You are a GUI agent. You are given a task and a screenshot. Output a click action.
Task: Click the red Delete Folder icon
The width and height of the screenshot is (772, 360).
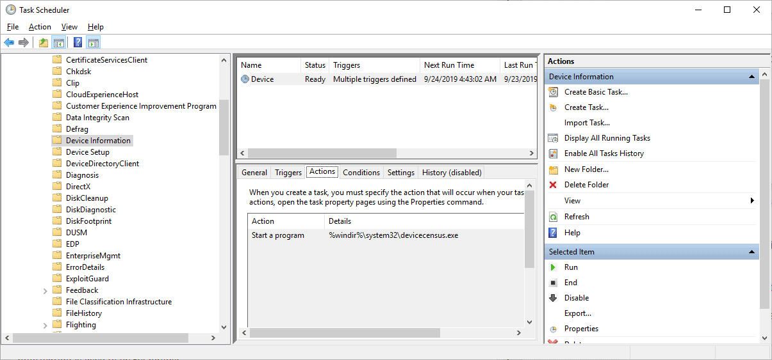pyautogui.click(x=553, y=185)
